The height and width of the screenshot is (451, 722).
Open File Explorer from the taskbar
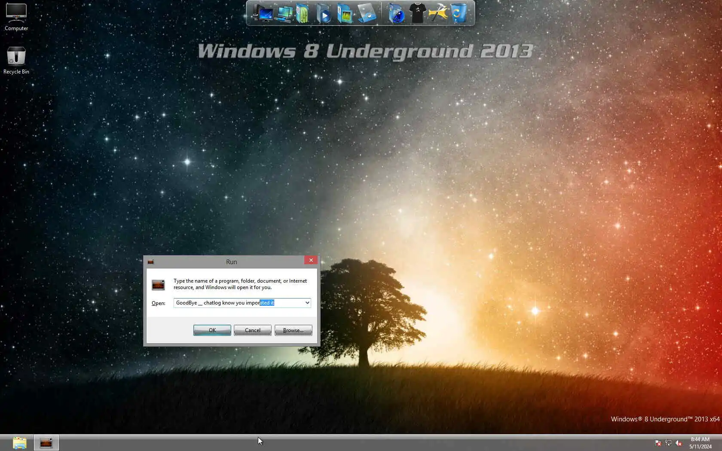tap(20, 443)
